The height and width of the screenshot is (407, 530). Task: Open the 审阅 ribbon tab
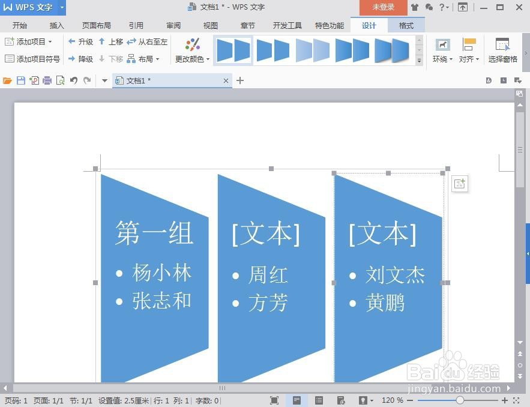(x=173, y=25)
